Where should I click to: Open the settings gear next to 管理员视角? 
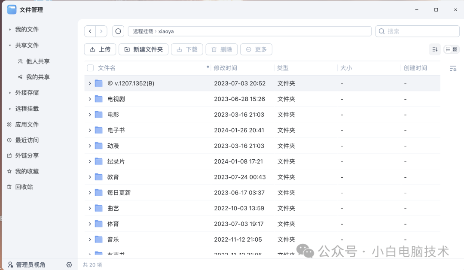(69, 265)
